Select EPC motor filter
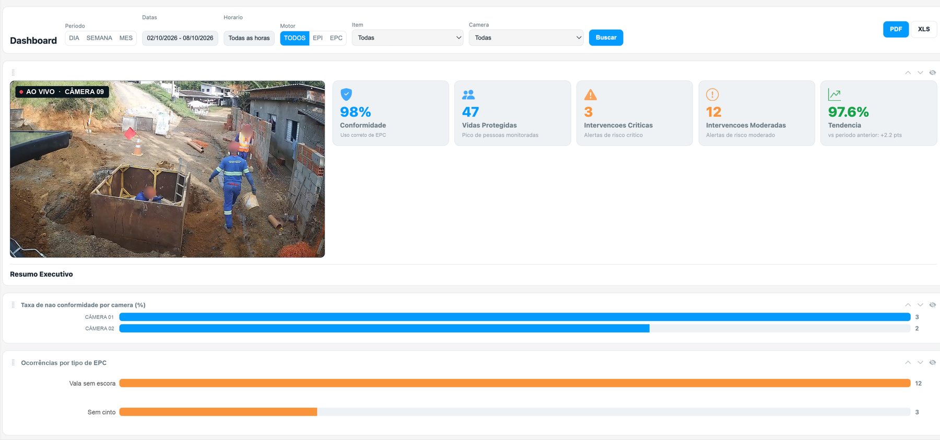The width and height of the screenshot is (940, 440). click(336, 38)
